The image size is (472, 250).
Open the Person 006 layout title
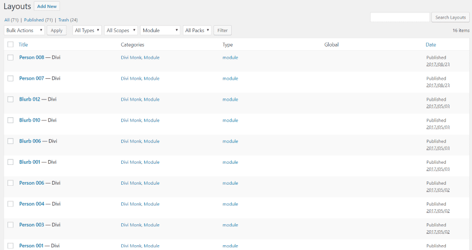coord(32,183)
